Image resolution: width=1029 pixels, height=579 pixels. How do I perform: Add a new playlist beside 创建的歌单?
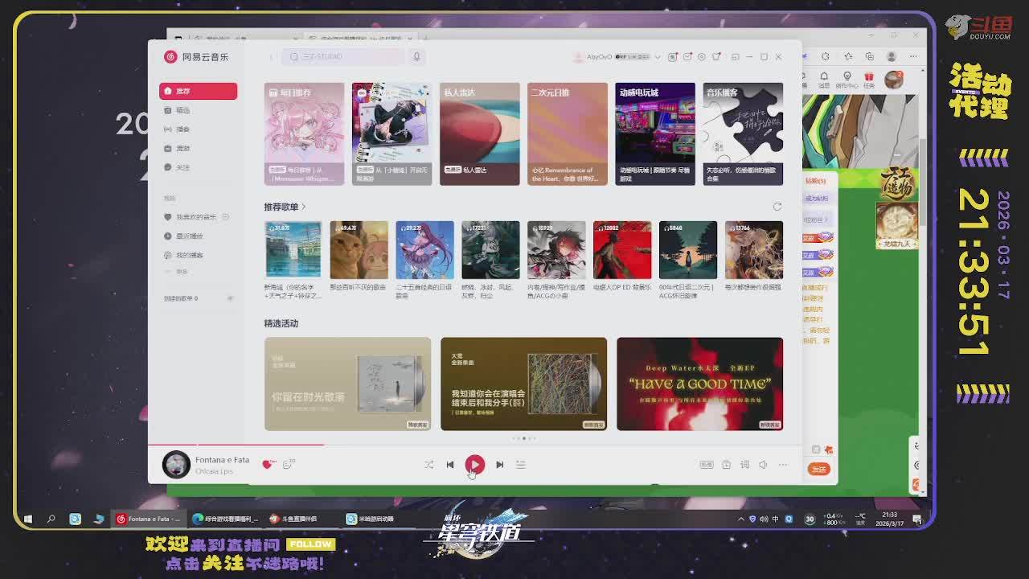tap(230, 298)
